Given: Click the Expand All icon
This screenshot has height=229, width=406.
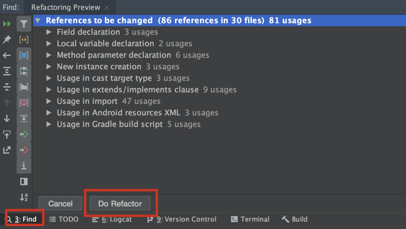Looking at the screenshot, I should 7,71.
